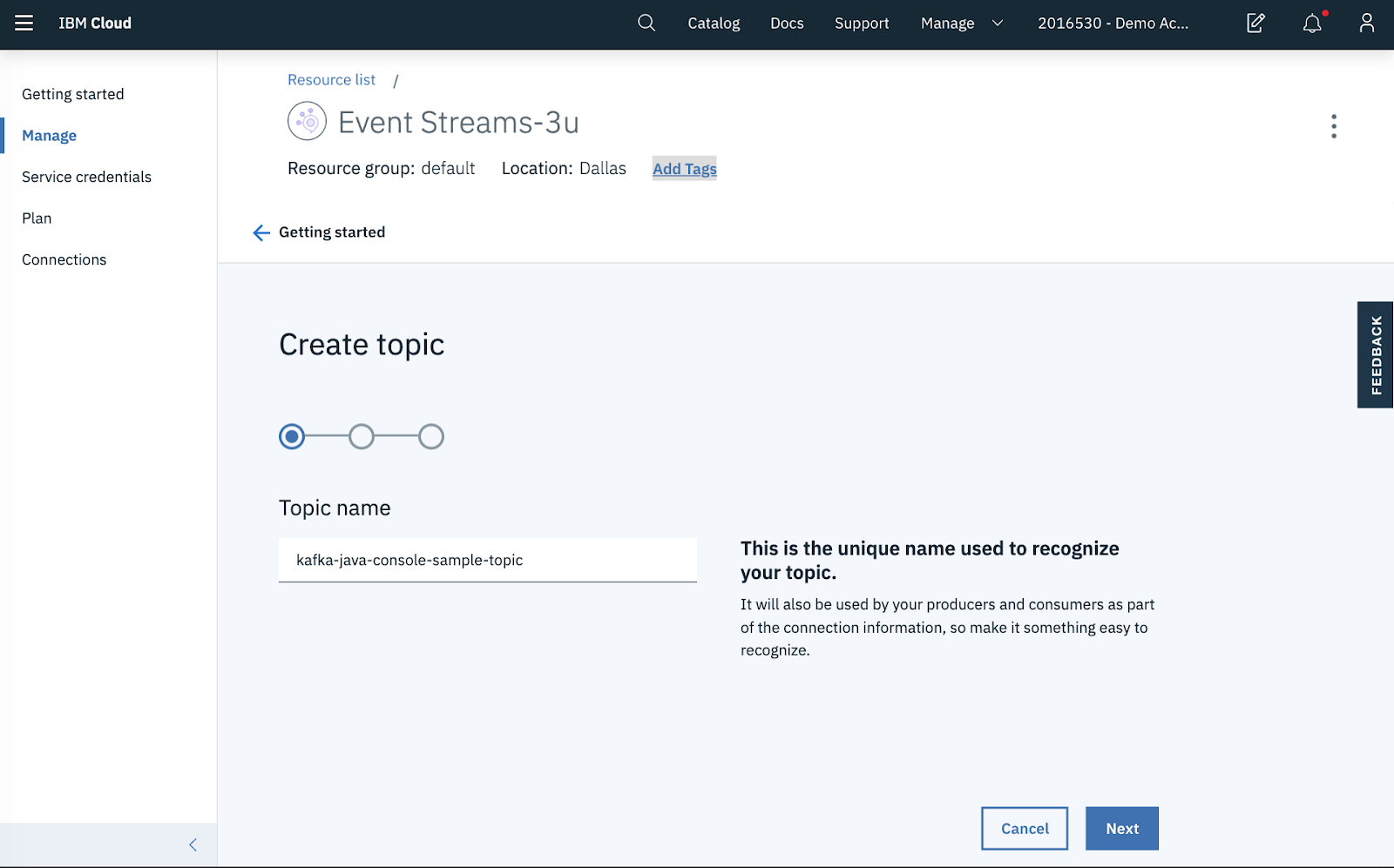Click the Create topic heading
Screen dimensions: 1394x868
[x=362, y=345]
